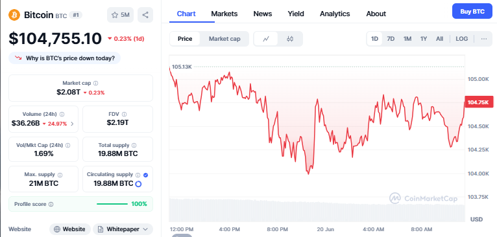Click info icon beside Profile score
This screenshot has width=497, height=237.
tap(51, 205)
